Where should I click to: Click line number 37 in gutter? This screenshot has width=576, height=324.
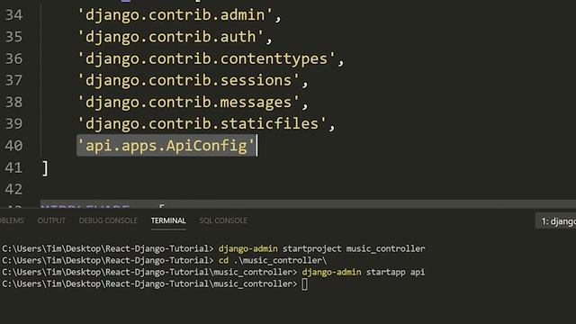pos(14,80)
